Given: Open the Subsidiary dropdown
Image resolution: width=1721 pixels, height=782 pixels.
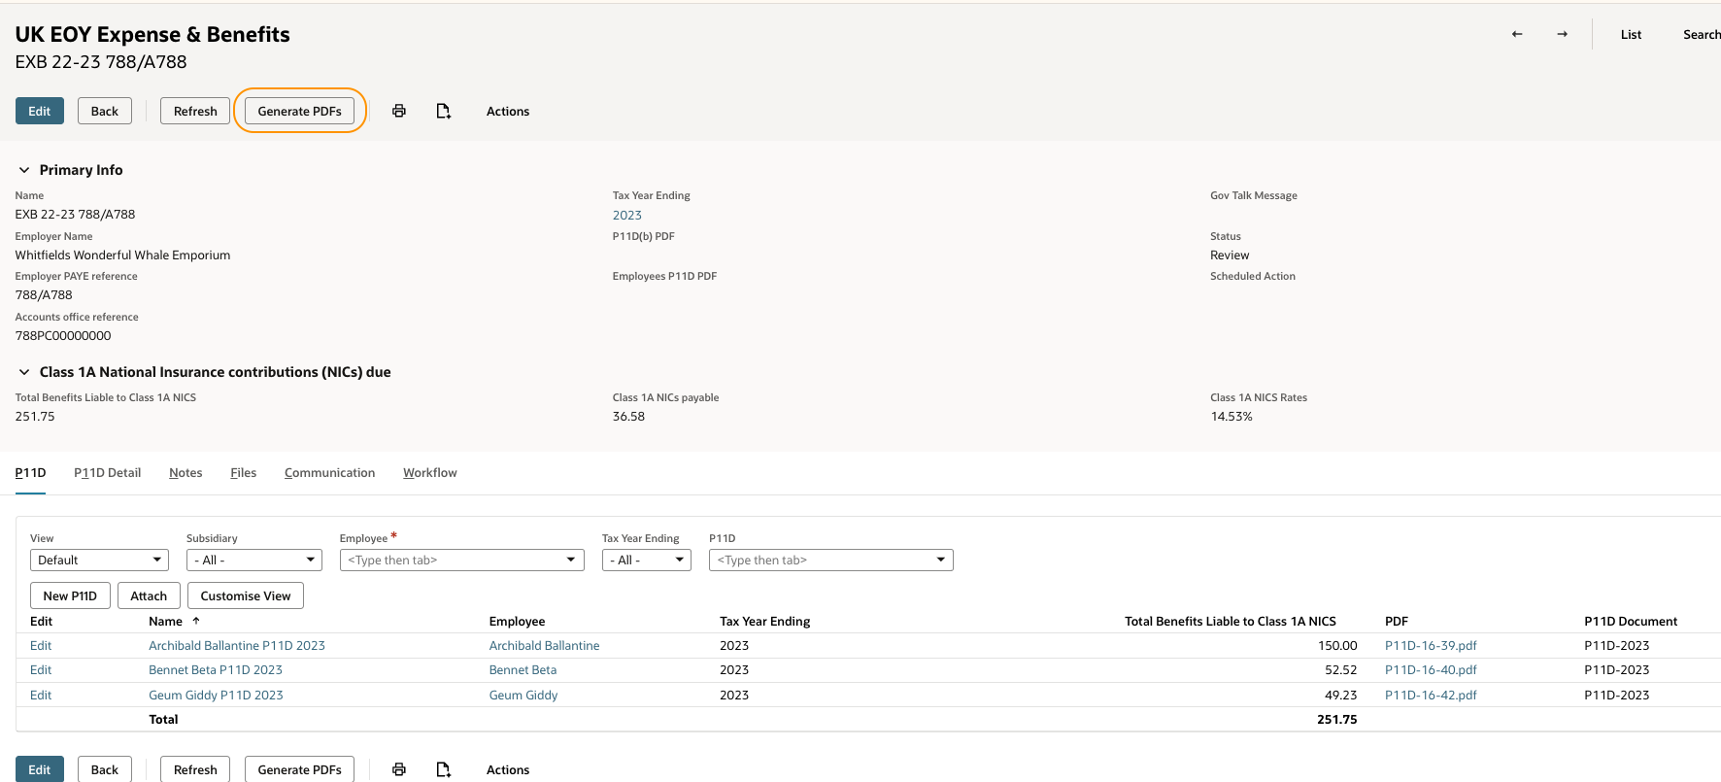Looking at the screenshot, I should coord(253,561).
